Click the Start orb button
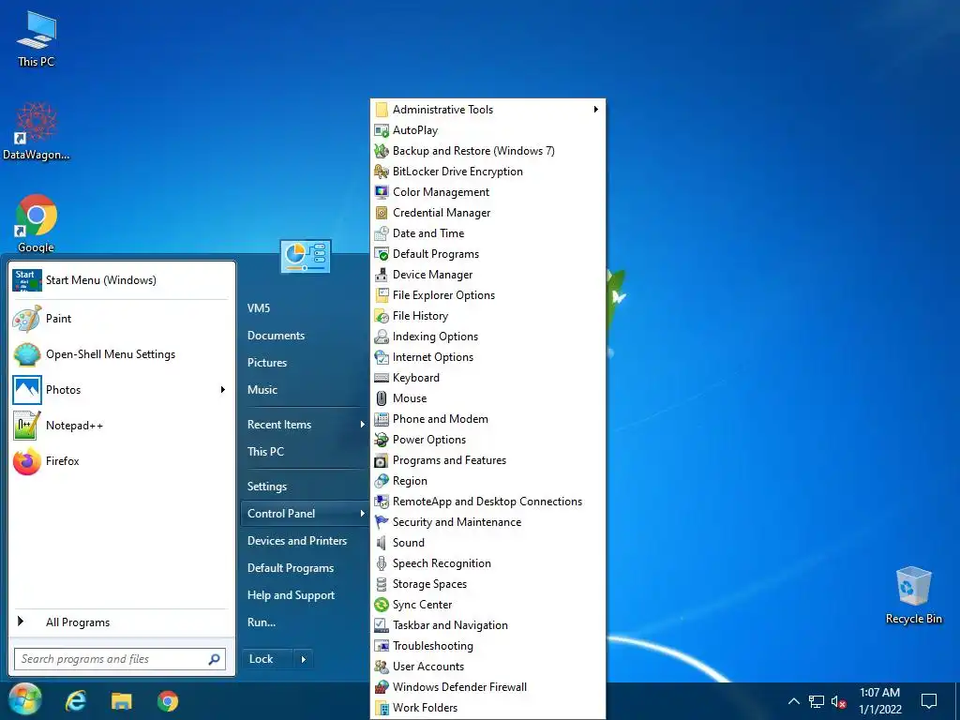960x720 pixels. [x=24, y=699]
